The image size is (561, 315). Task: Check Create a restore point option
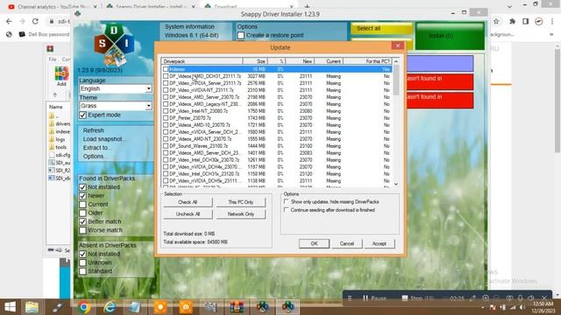241,35
